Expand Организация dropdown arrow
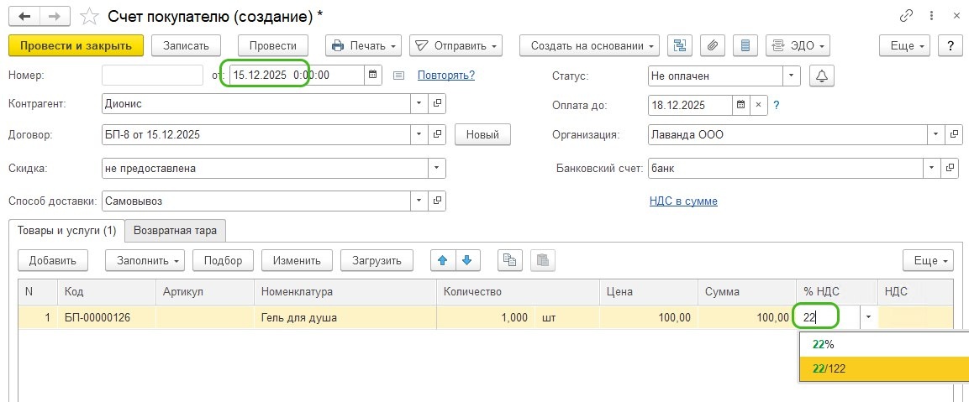 [x=936, y=134]
